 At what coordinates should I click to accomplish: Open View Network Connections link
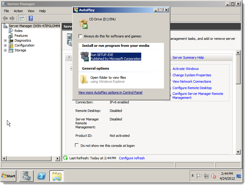[192, 81]
